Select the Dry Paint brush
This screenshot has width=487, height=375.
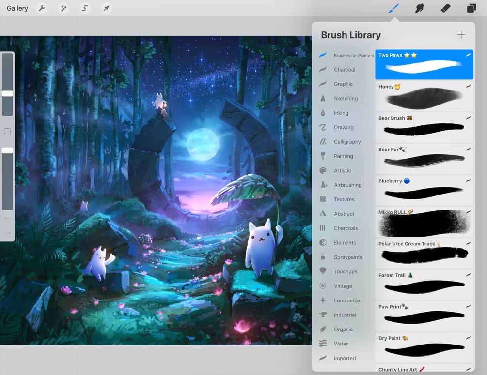pyautogui.click(x=424, y=347)
